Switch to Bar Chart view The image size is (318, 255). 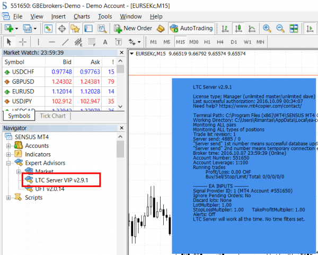[225, 29]
